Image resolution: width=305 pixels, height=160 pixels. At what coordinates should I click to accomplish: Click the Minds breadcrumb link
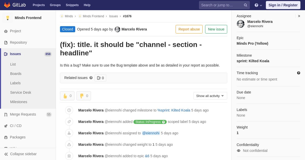tap(69, 16)
